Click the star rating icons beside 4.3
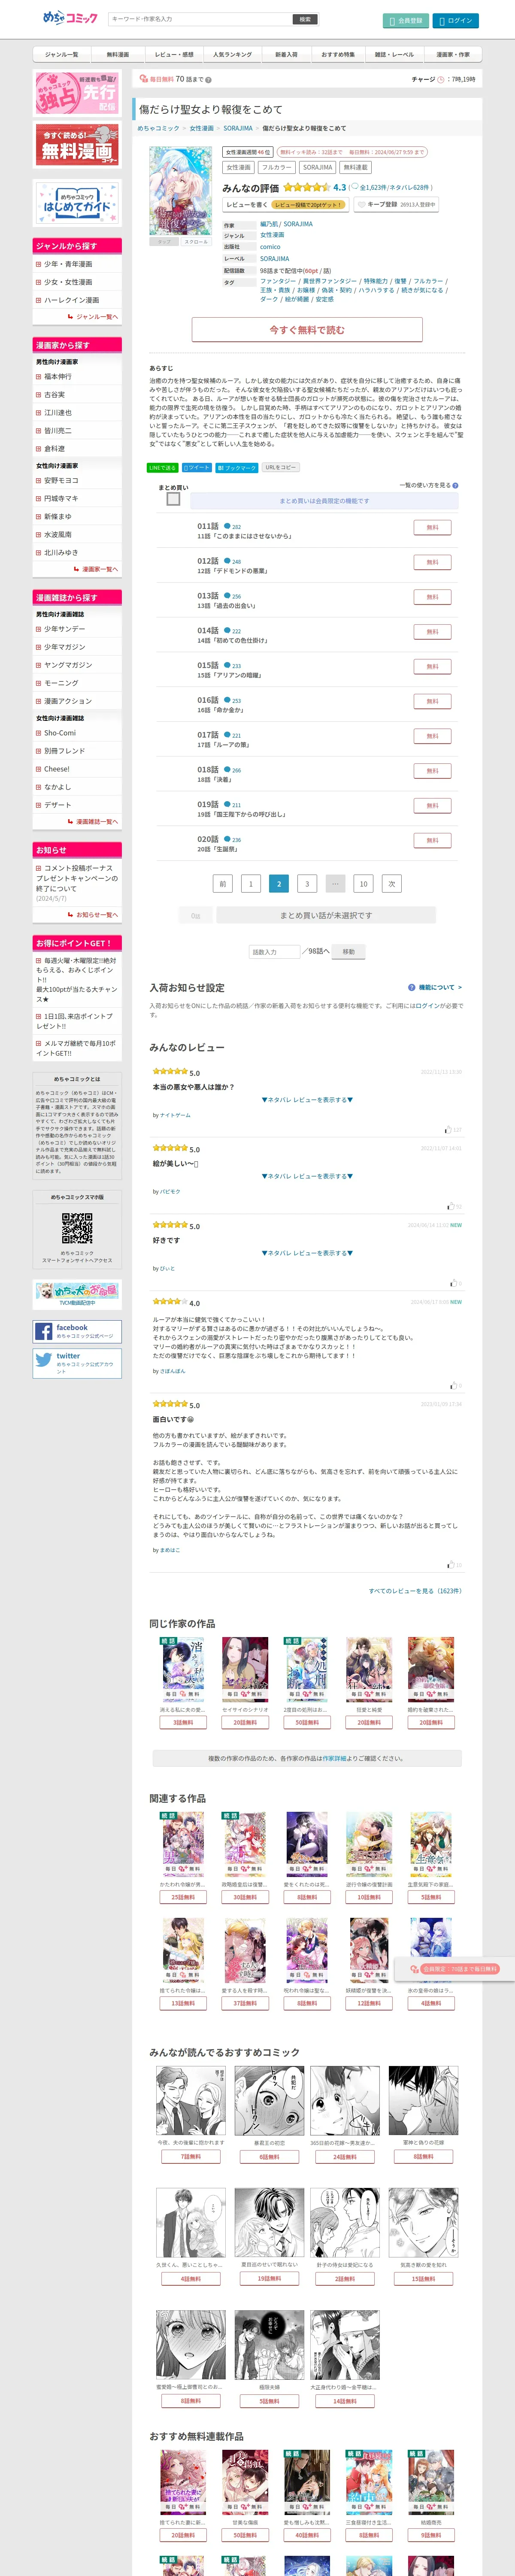 click(306, 187)
